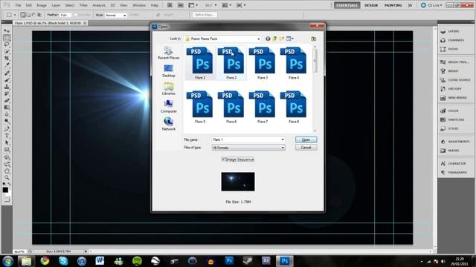The width and height of the screenshot is (476, 267).
Task: Open Google Chrome from taskbar
Action: click(45, 260)
